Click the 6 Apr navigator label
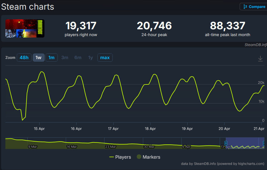 [x=186, y=146]
